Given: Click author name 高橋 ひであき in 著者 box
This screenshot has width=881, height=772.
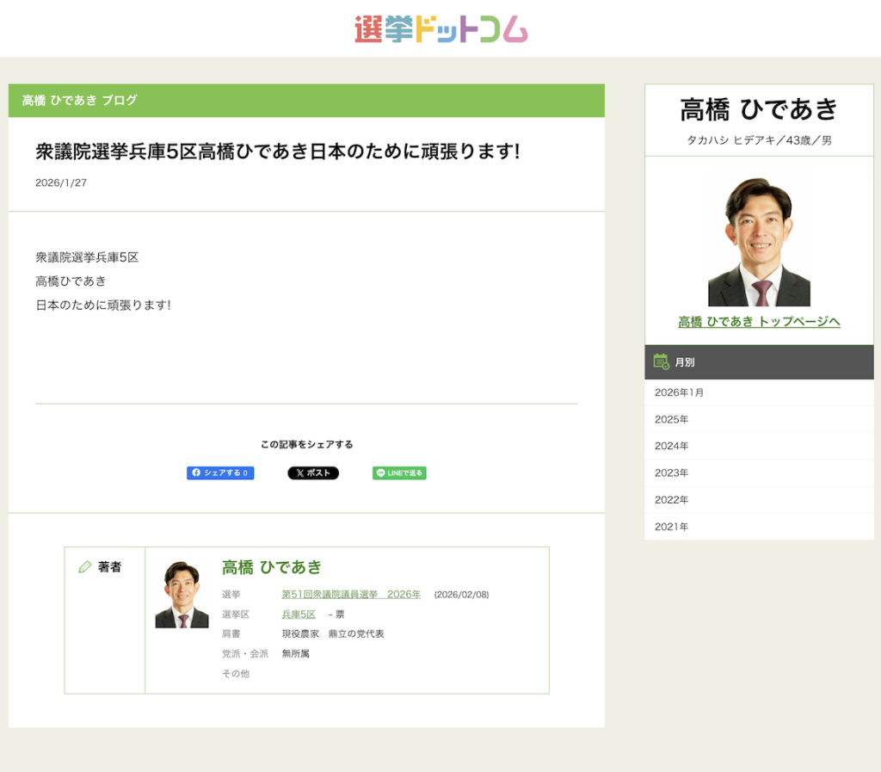Looking at the screenshot, I should click(272, 567).
